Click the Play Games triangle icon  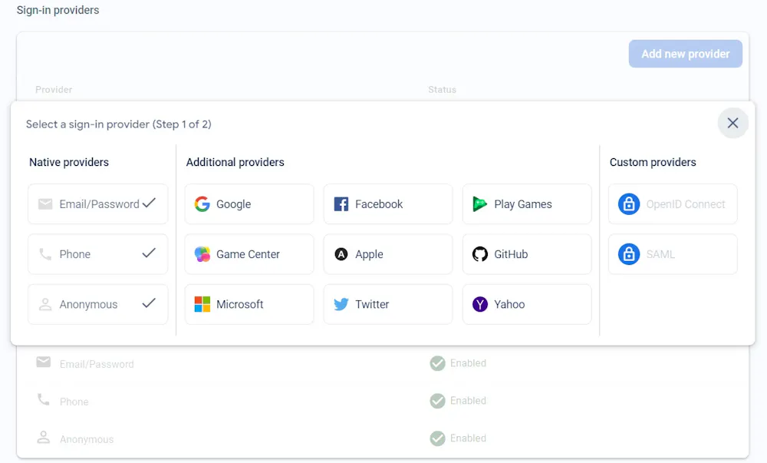pos(480,204)
